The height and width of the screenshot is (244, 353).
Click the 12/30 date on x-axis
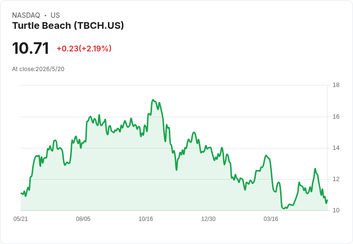click(x=208, y=219)
